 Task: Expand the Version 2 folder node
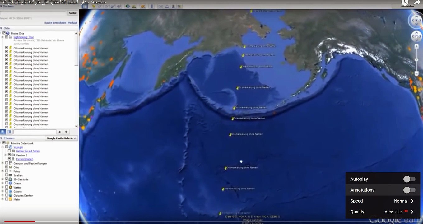[5, 155]
